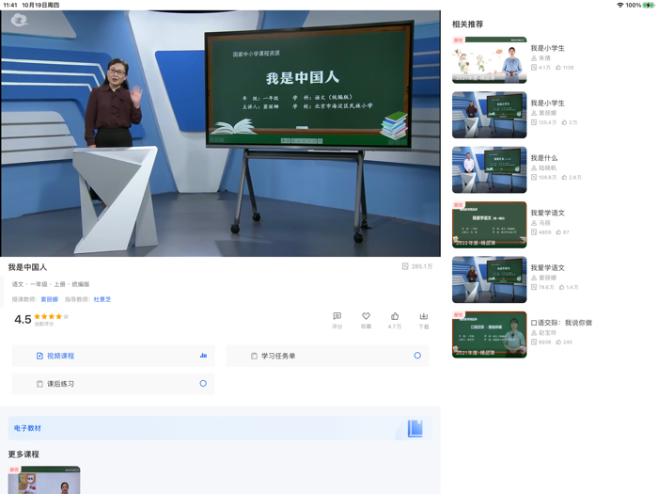Open teacher link 窦丽娜 under 授课教师
658x494 pixels.
pos(50,299)
